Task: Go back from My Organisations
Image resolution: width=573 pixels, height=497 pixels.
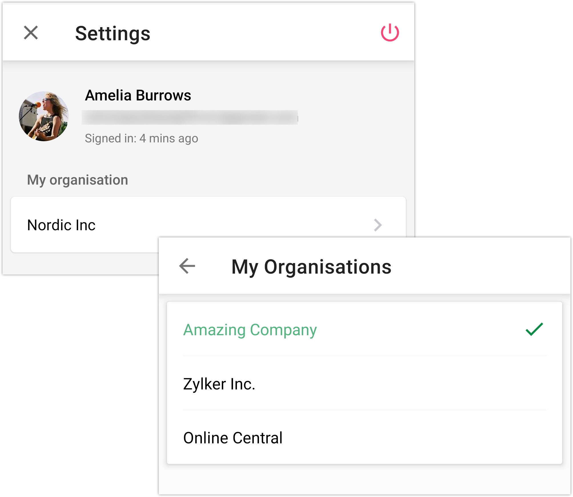Action: pyautogui.click(x=187, y=266)
